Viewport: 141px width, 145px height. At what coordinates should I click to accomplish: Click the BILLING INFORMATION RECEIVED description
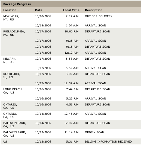click(108, 141)
